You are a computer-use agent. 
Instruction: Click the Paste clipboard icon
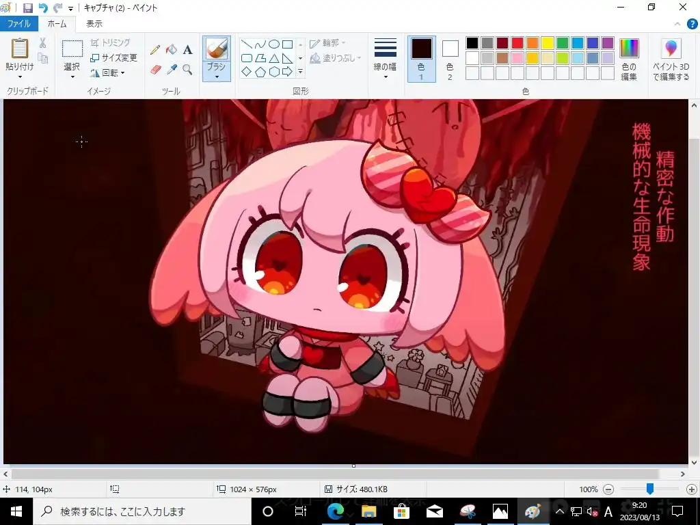[x=20, y=49]
